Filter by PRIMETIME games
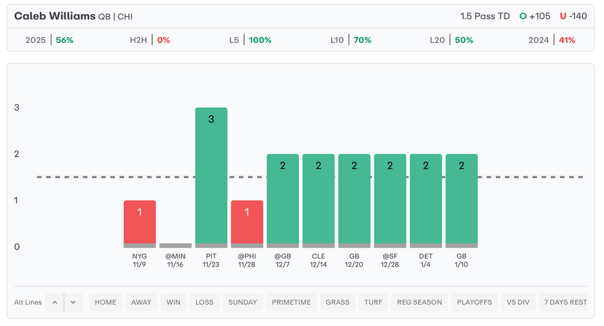 291,302
